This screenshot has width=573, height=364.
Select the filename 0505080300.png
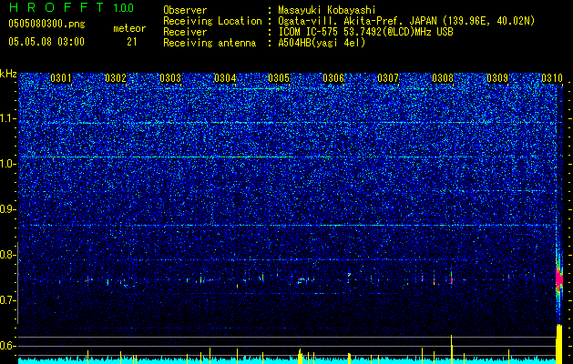tap(46, 24)
